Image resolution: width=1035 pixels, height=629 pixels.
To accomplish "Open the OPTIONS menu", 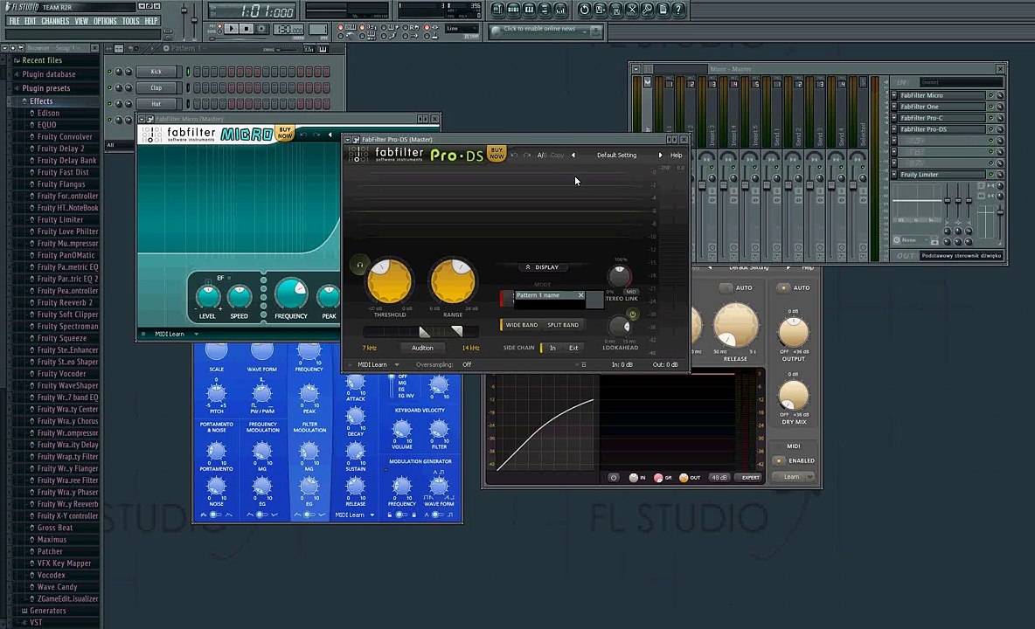I will 105,21.
